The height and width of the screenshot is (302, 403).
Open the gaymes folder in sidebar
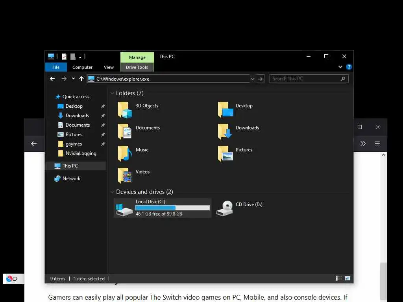pos(74,144)
